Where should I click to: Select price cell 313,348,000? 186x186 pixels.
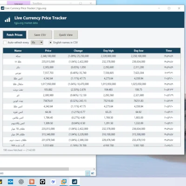[48, 134]
